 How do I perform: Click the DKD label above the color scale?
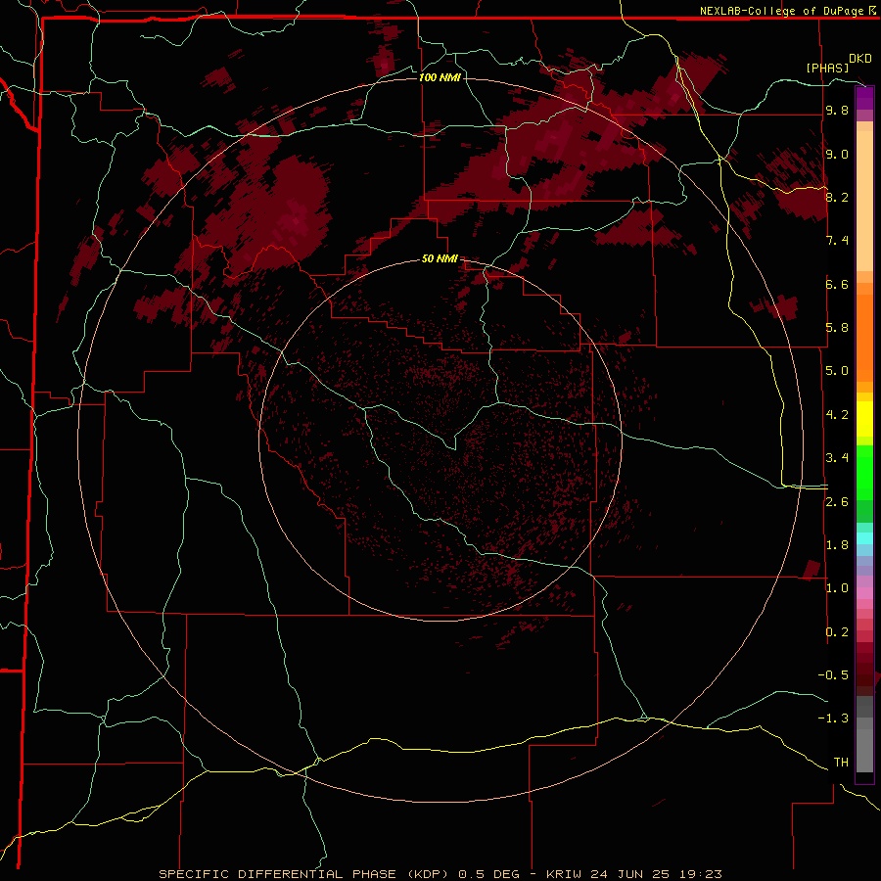859,59
